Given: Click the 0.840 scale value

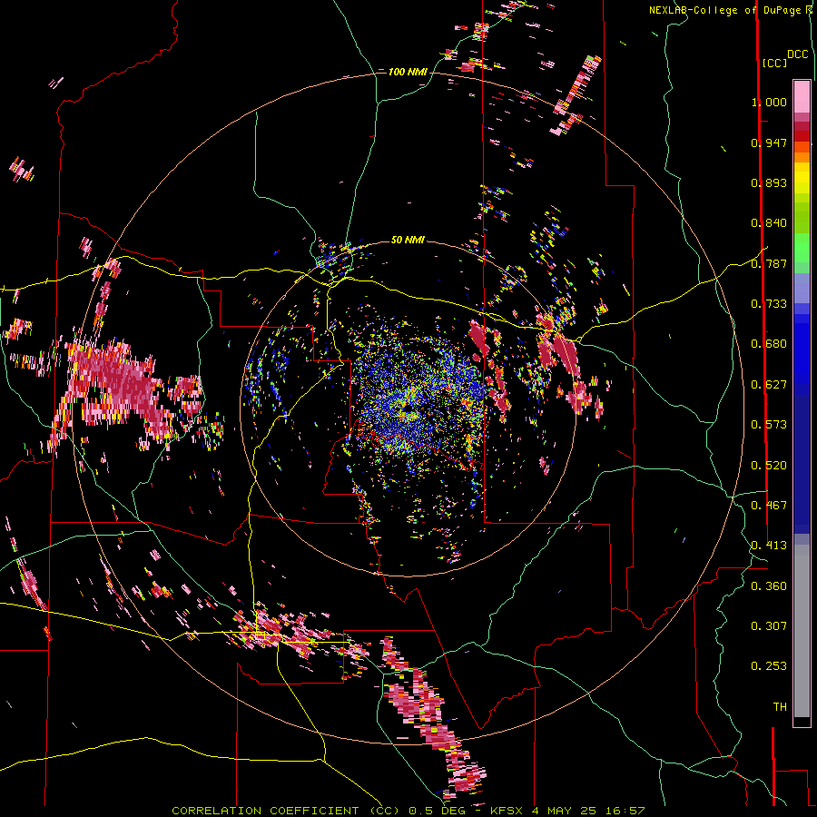Looking at the screenshot, I should click(x=769, y=223).
